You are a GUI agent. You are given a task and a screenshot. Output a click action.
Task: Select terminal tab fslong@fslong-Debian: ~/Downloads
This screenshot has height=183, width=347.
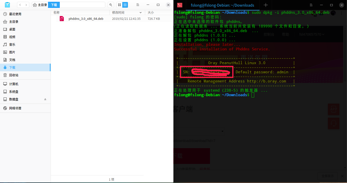tap(222, 5)
